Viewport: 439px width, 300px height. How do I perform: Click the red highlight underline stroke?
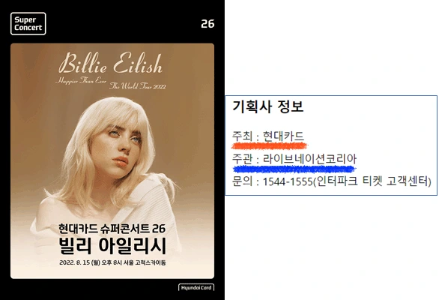[x=270, y=145]
